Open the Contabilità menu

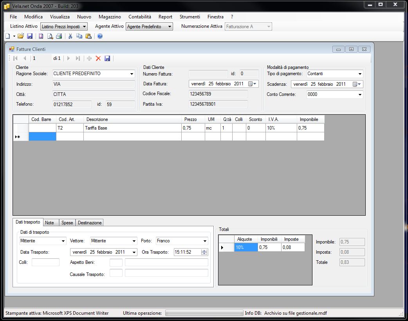point(140,17)
